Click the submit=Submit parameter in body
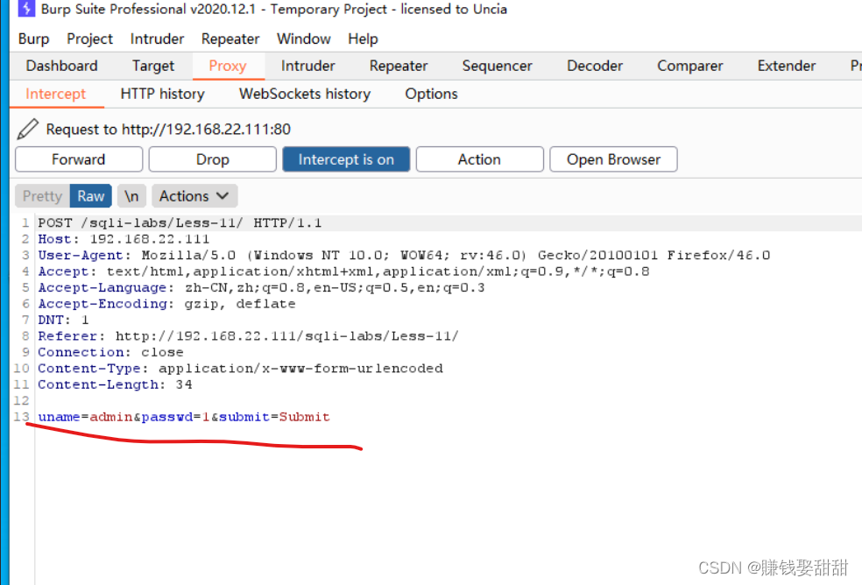 pos(274,417)
